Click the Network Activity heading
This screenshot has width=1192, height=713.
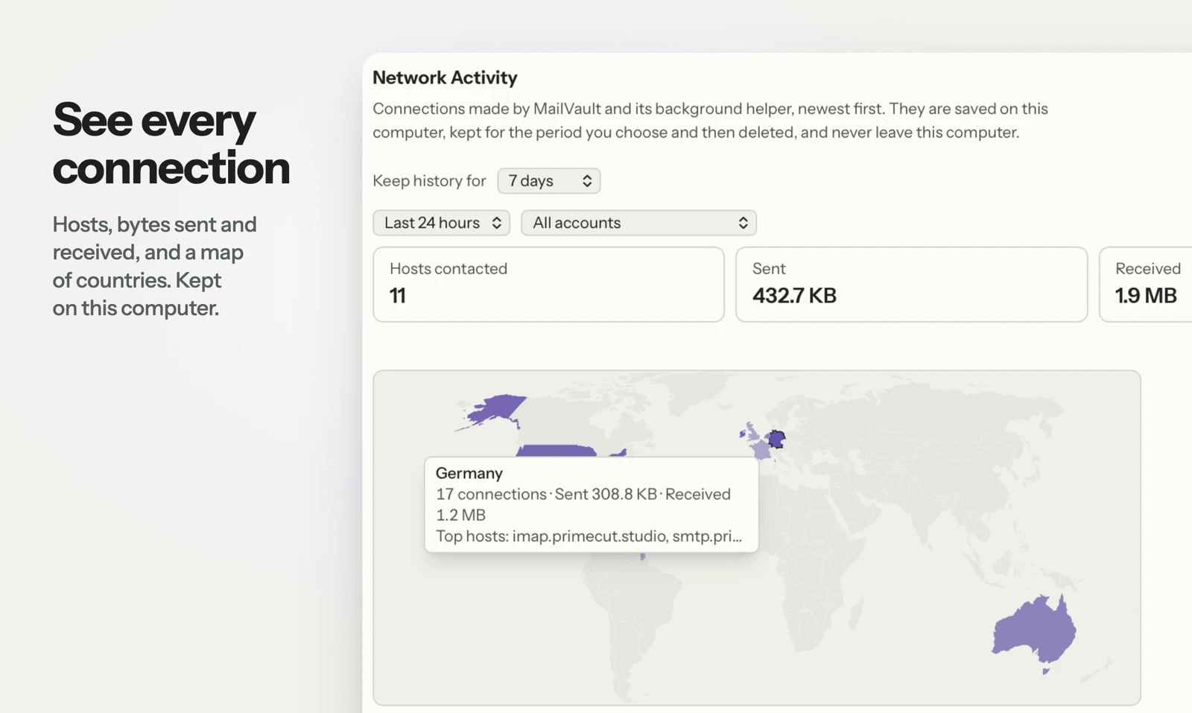pyautogui.click(x=445, y=77)
